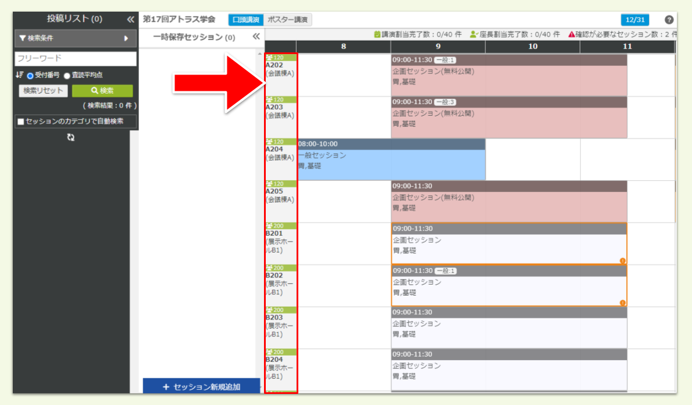The image size is (692, 405).
Task: Click the 検索リセット button
Action: (x=42, y=91)
